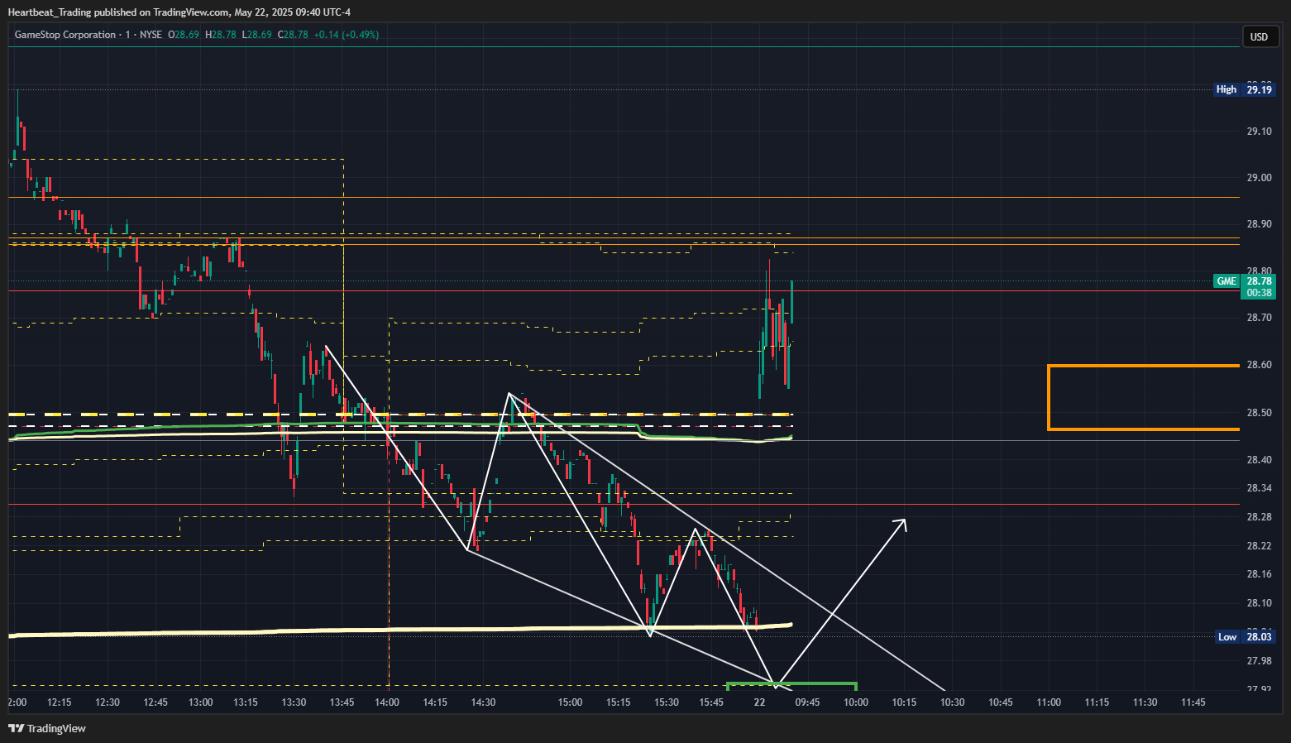Screen dimensions: 1291x743
Task: Click the 28.28 price axis label
Action: tap(1259, 517)
